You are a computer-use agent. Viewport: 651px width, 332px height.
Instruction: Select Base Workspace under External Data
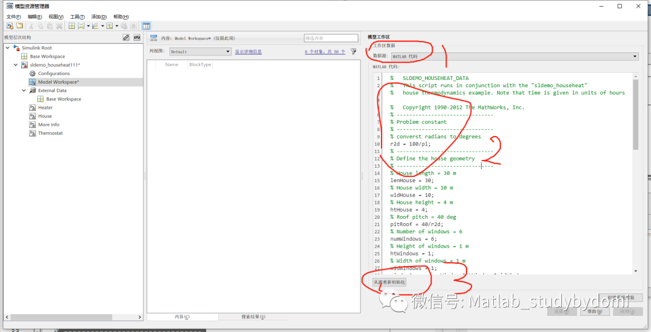(63, 99)
